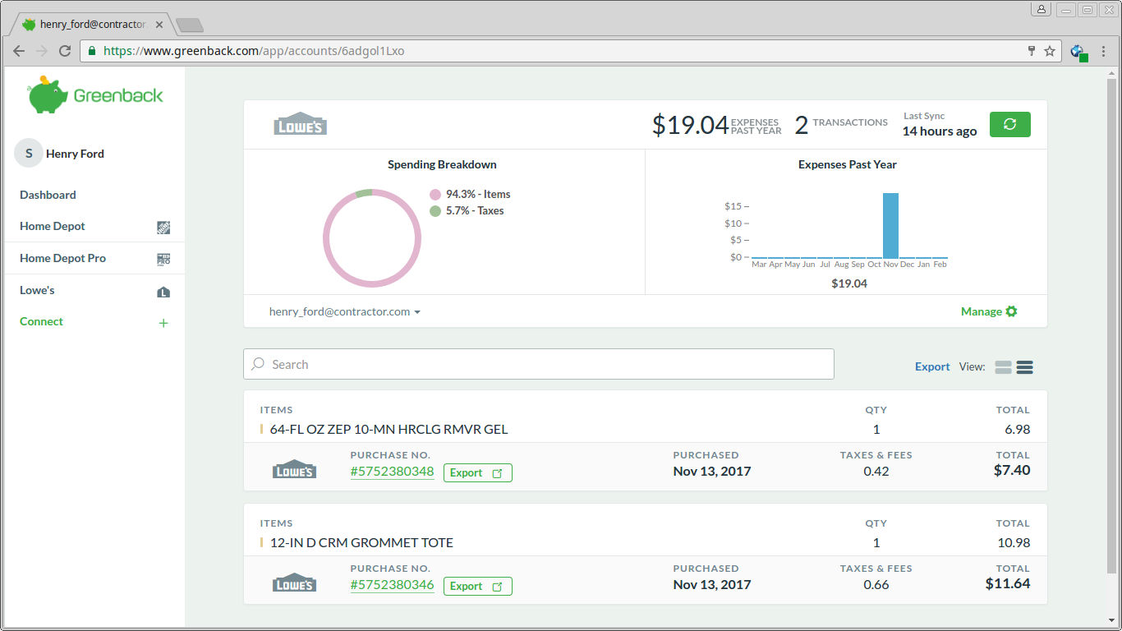Click the Manage gear icon
This screenshot has height=631, width=1122.
tap(1011, 311)
